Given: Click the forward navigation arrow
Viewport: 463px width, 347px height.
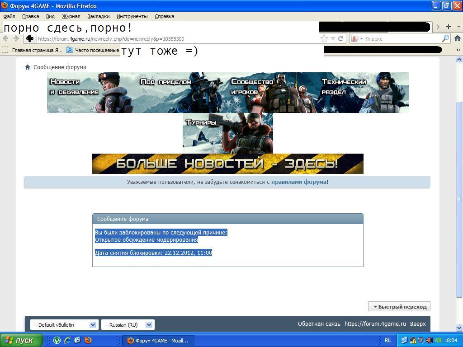Looking at the screenshot, I should pyautogui.click(x=16, y=39).
